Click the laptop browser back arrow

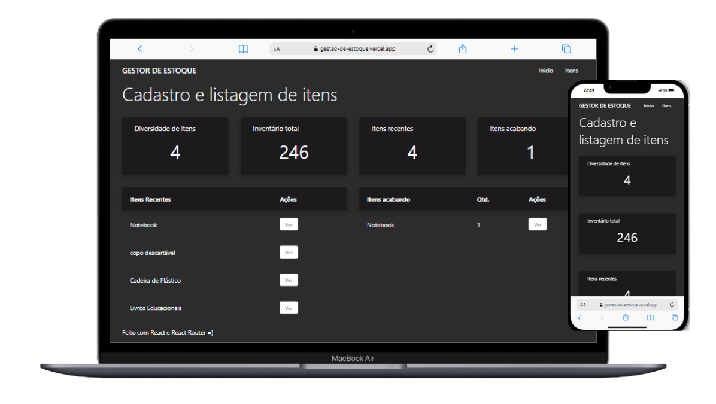coord(140,49)
